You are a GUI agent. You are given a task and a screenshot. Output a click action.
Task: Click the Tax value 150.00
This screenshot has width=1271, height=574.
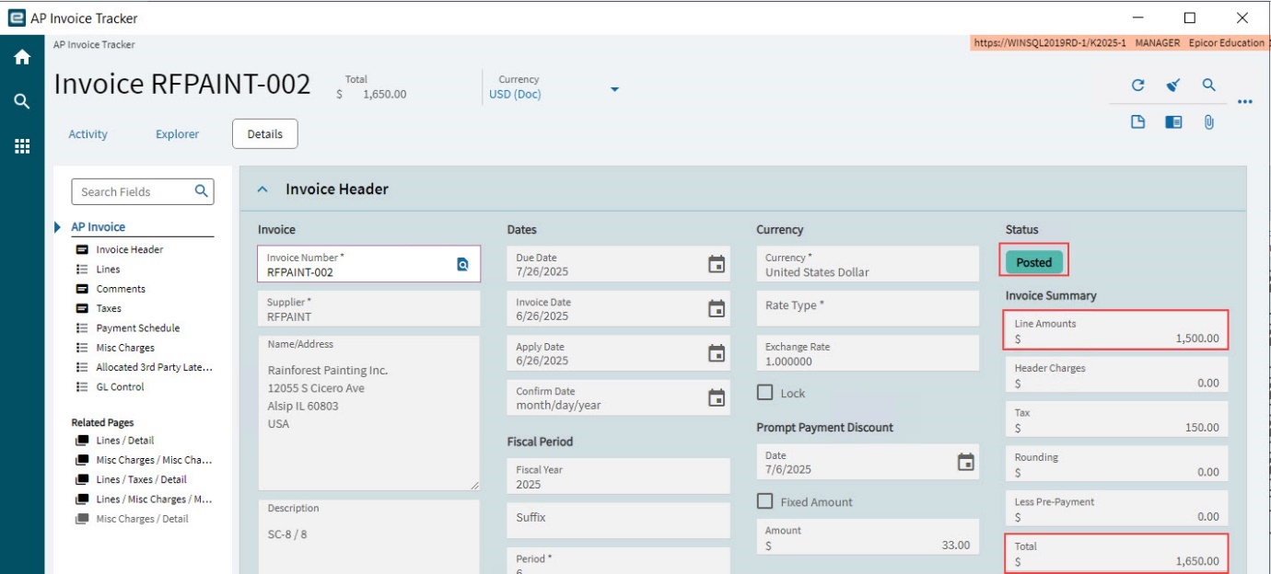pyautogui.click(x=1202, y=428)
